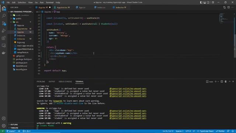Open errors and warnings count in status bar
This screenshot has width=236, height=133.
[26, 131]
